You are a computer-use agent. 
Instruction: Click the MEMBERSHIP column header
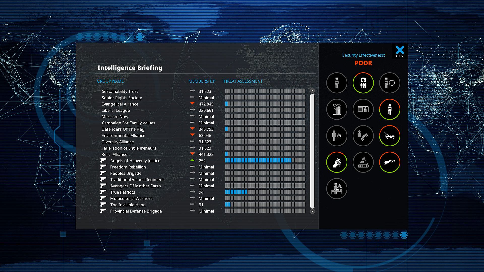pos(202,81)
